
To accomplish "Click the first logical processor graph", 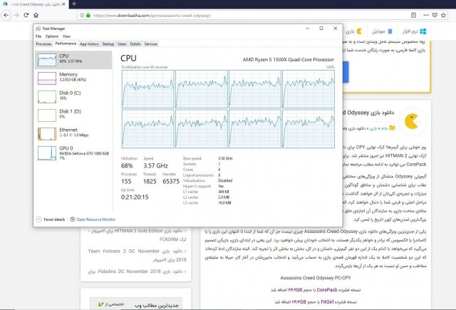I will tap(147, 89).
